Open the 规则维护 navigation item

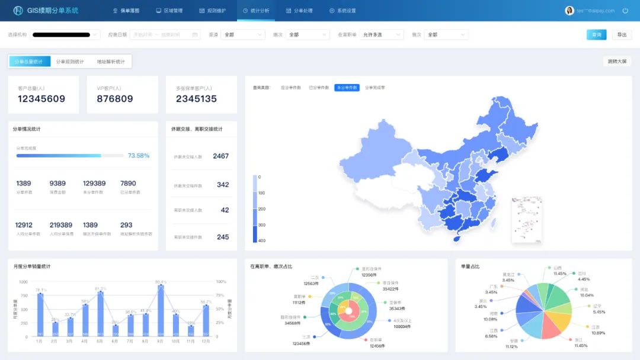coord(213,11)
